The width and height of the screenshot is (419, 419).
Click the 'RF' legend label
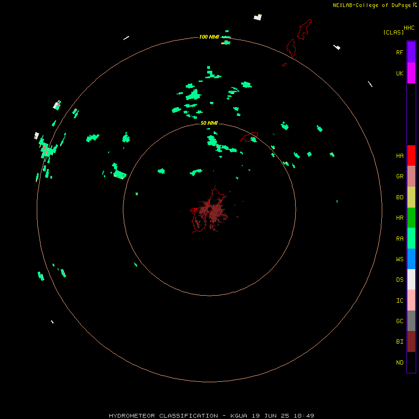coord(399,52)
